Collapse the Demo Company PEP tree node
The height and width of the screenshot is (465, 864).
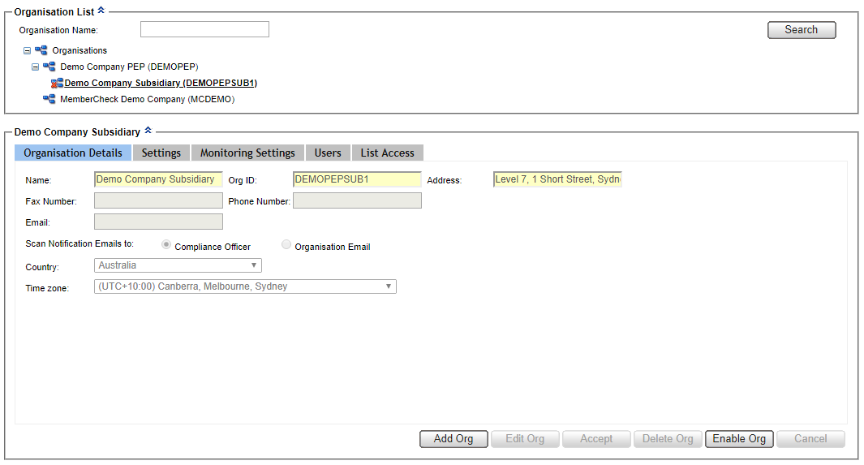[35, 67]
